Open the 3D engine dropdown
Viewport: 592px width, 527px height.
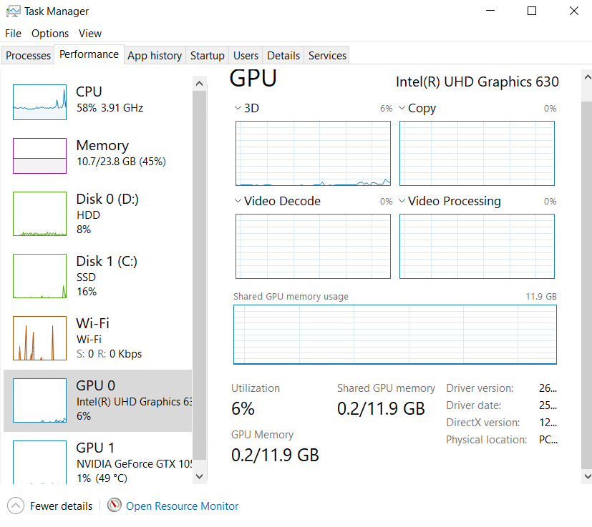[x=238, y=109]
